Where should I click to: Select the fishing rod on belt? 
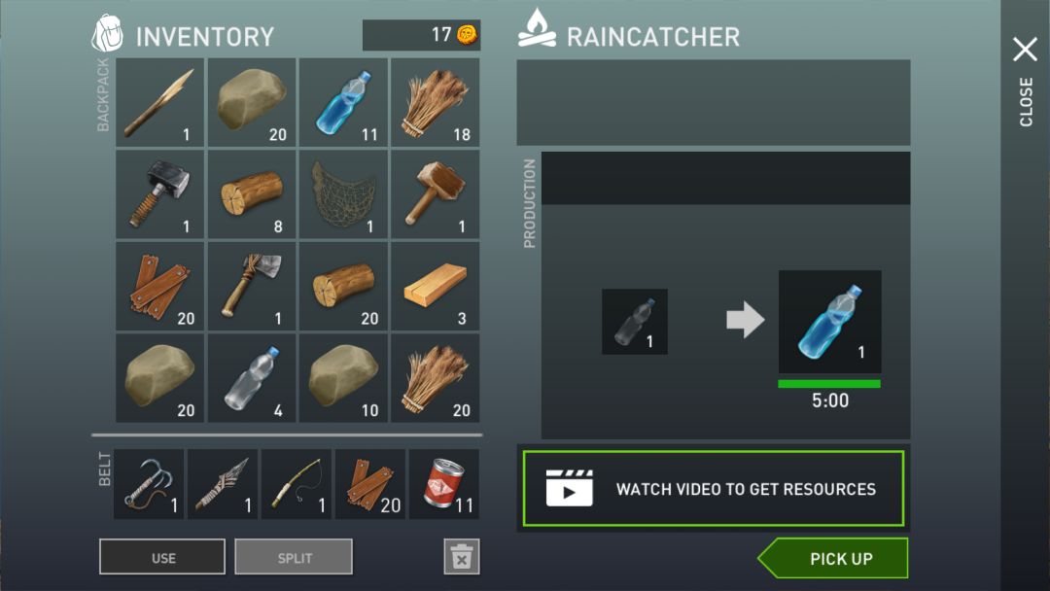click(x=296, y=484)
